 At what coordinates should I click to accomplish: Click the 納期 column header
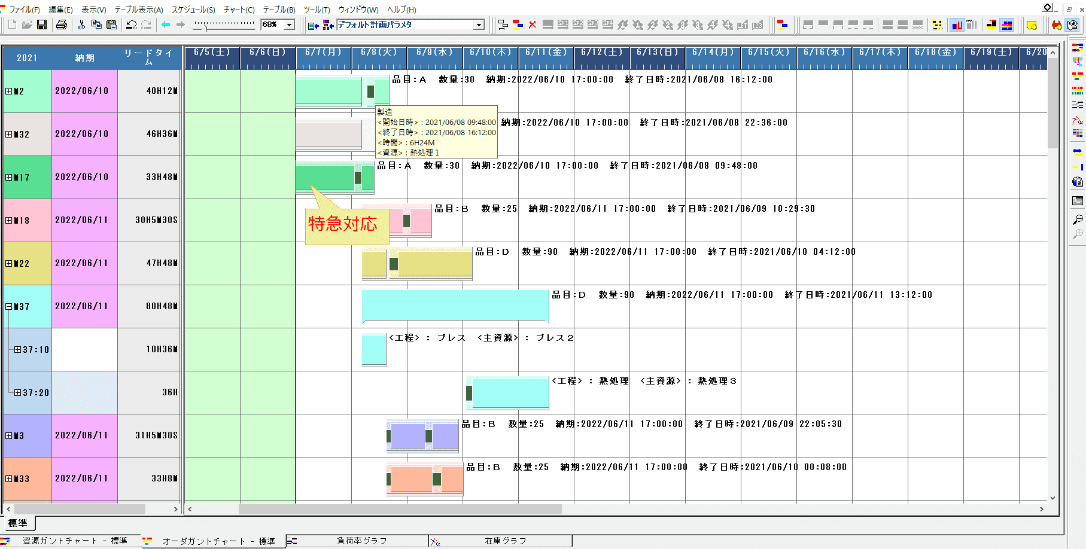[x=84, y=58]
